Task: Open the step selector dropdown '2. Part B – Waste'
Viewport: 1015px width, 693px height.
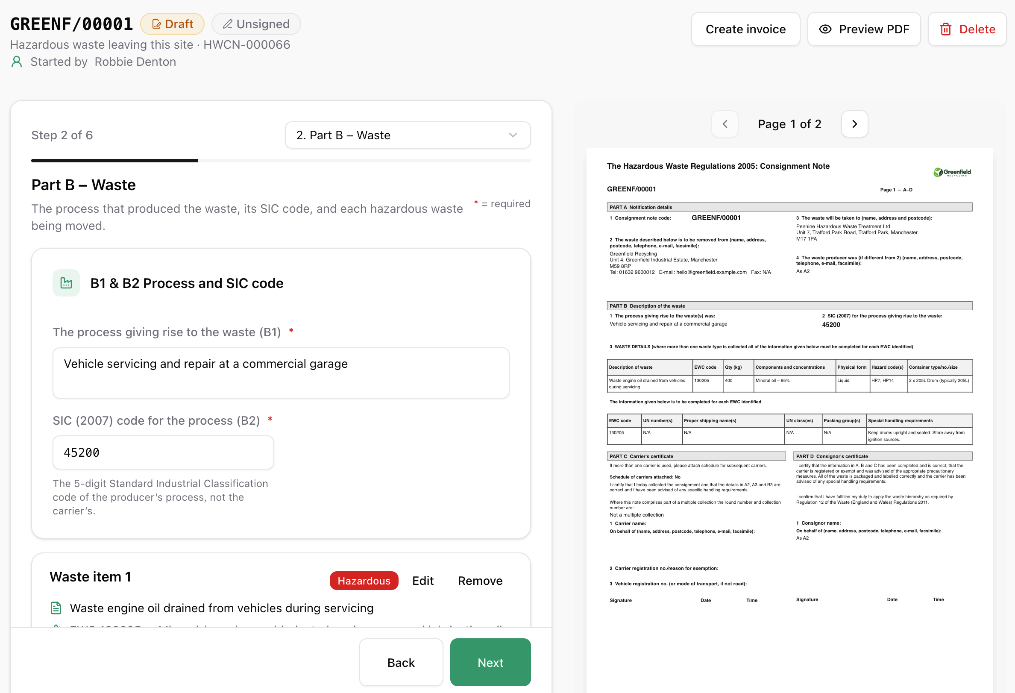Action: (x=408, y=135)
